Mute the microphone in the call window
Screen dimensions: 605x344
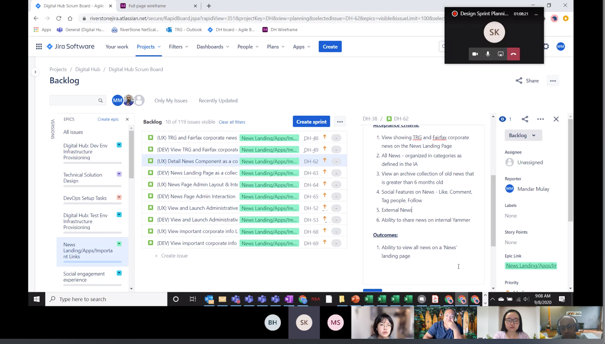coord(488,54)
